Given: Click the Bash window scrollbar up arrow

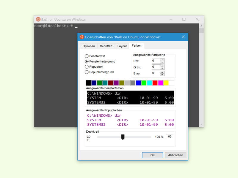Looking at the screenshot, I should tap(201, 26).
